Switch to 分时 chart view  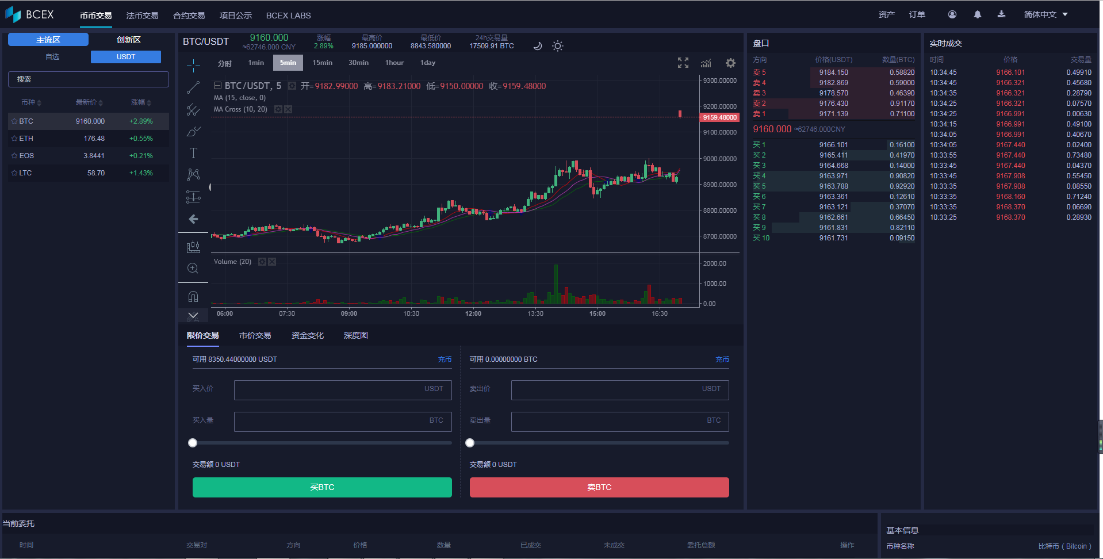225,63
